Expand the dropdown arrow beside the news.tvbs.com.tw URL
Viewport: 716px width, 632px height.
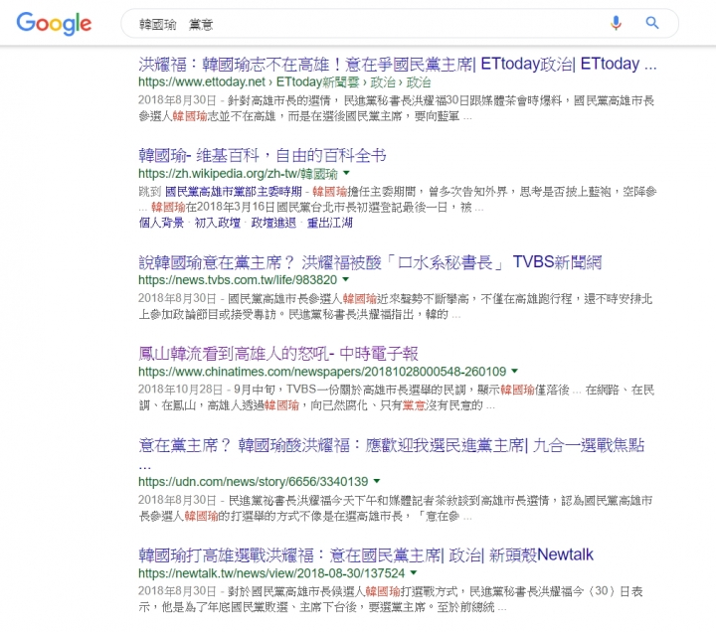pos(346,279)
